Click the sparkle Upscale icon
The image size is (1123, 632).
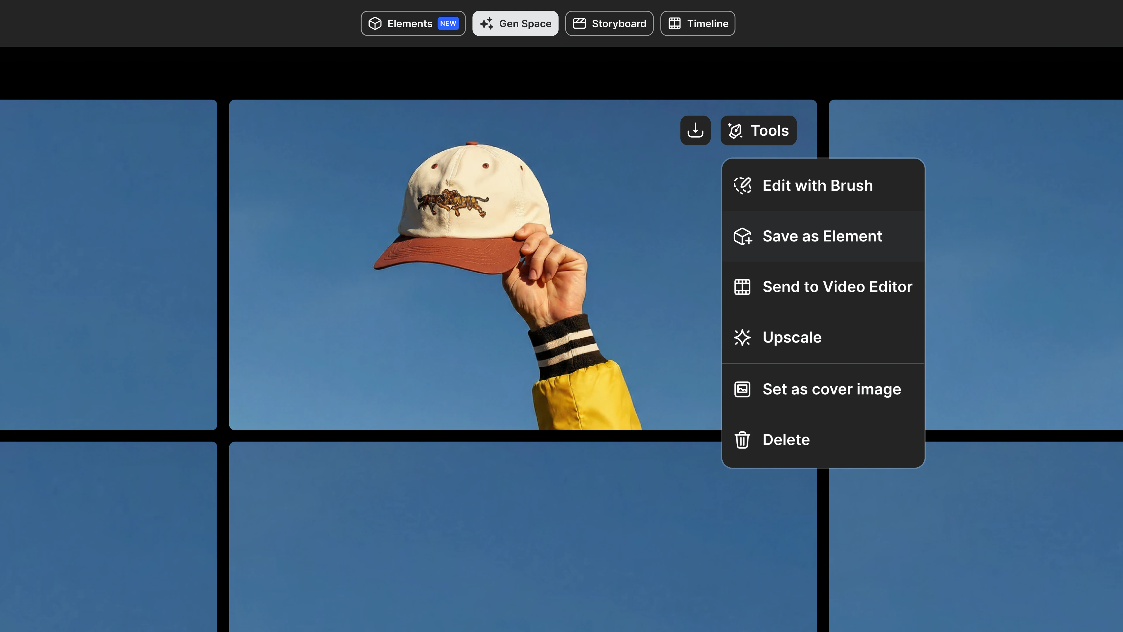[x=742, y=337]
